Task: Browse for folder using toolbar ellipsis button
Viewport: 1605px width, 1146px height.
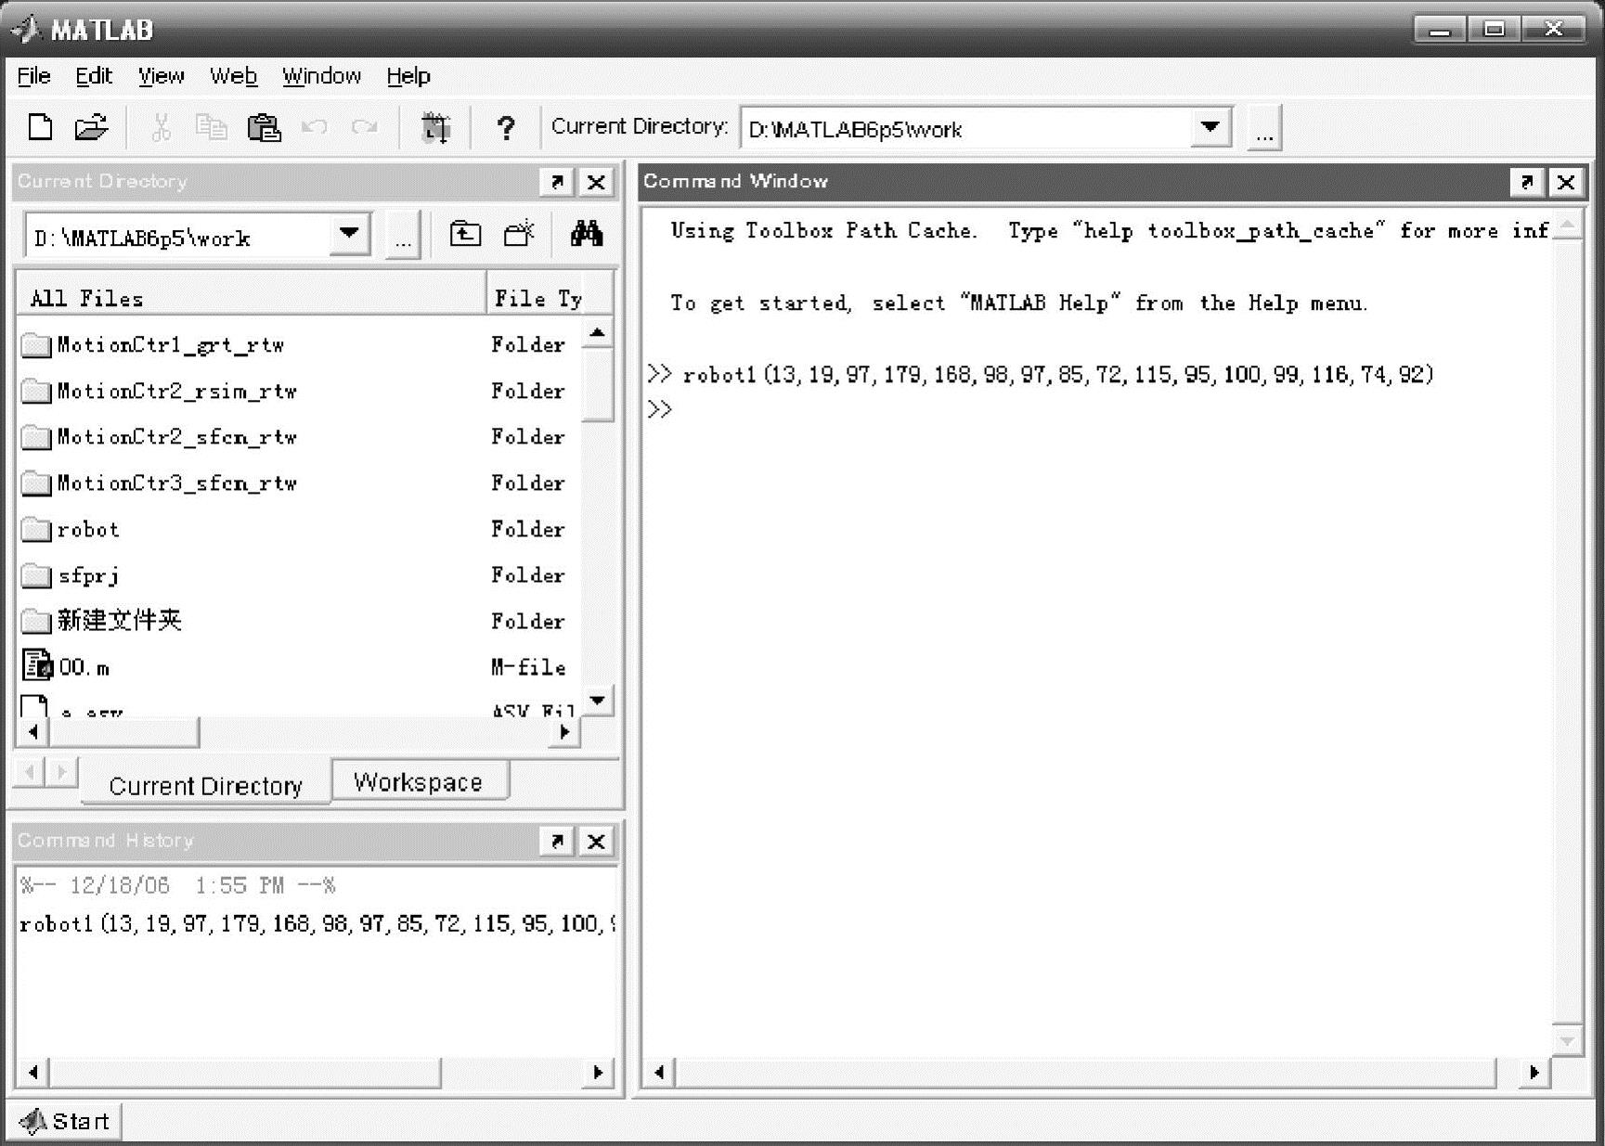Action: click(1264, 128)
